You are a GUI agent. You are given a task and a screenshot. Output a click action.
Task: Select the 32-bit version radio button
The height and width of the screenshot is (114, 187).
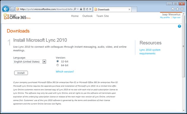click(x=58, y=61)
